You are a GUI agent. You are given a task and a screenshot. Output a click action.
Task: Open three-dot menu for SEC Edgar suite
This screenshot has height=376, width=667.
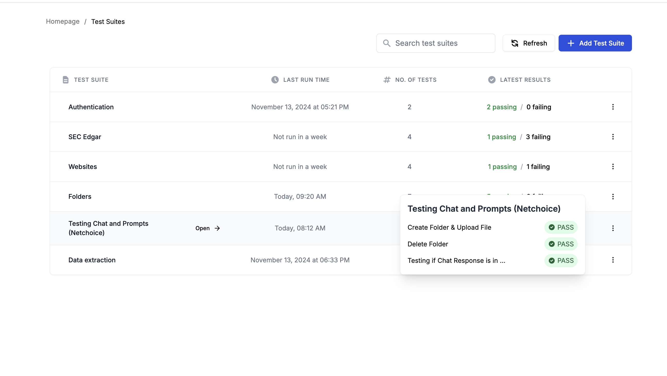tap(613, 137)
